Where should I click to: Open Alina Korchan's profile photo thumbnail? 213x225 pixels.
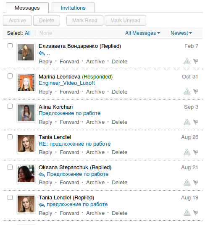coord(26,113)
